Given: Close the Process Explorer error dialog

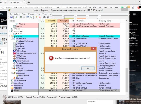Looking at the screenshot, I should 93,48.
